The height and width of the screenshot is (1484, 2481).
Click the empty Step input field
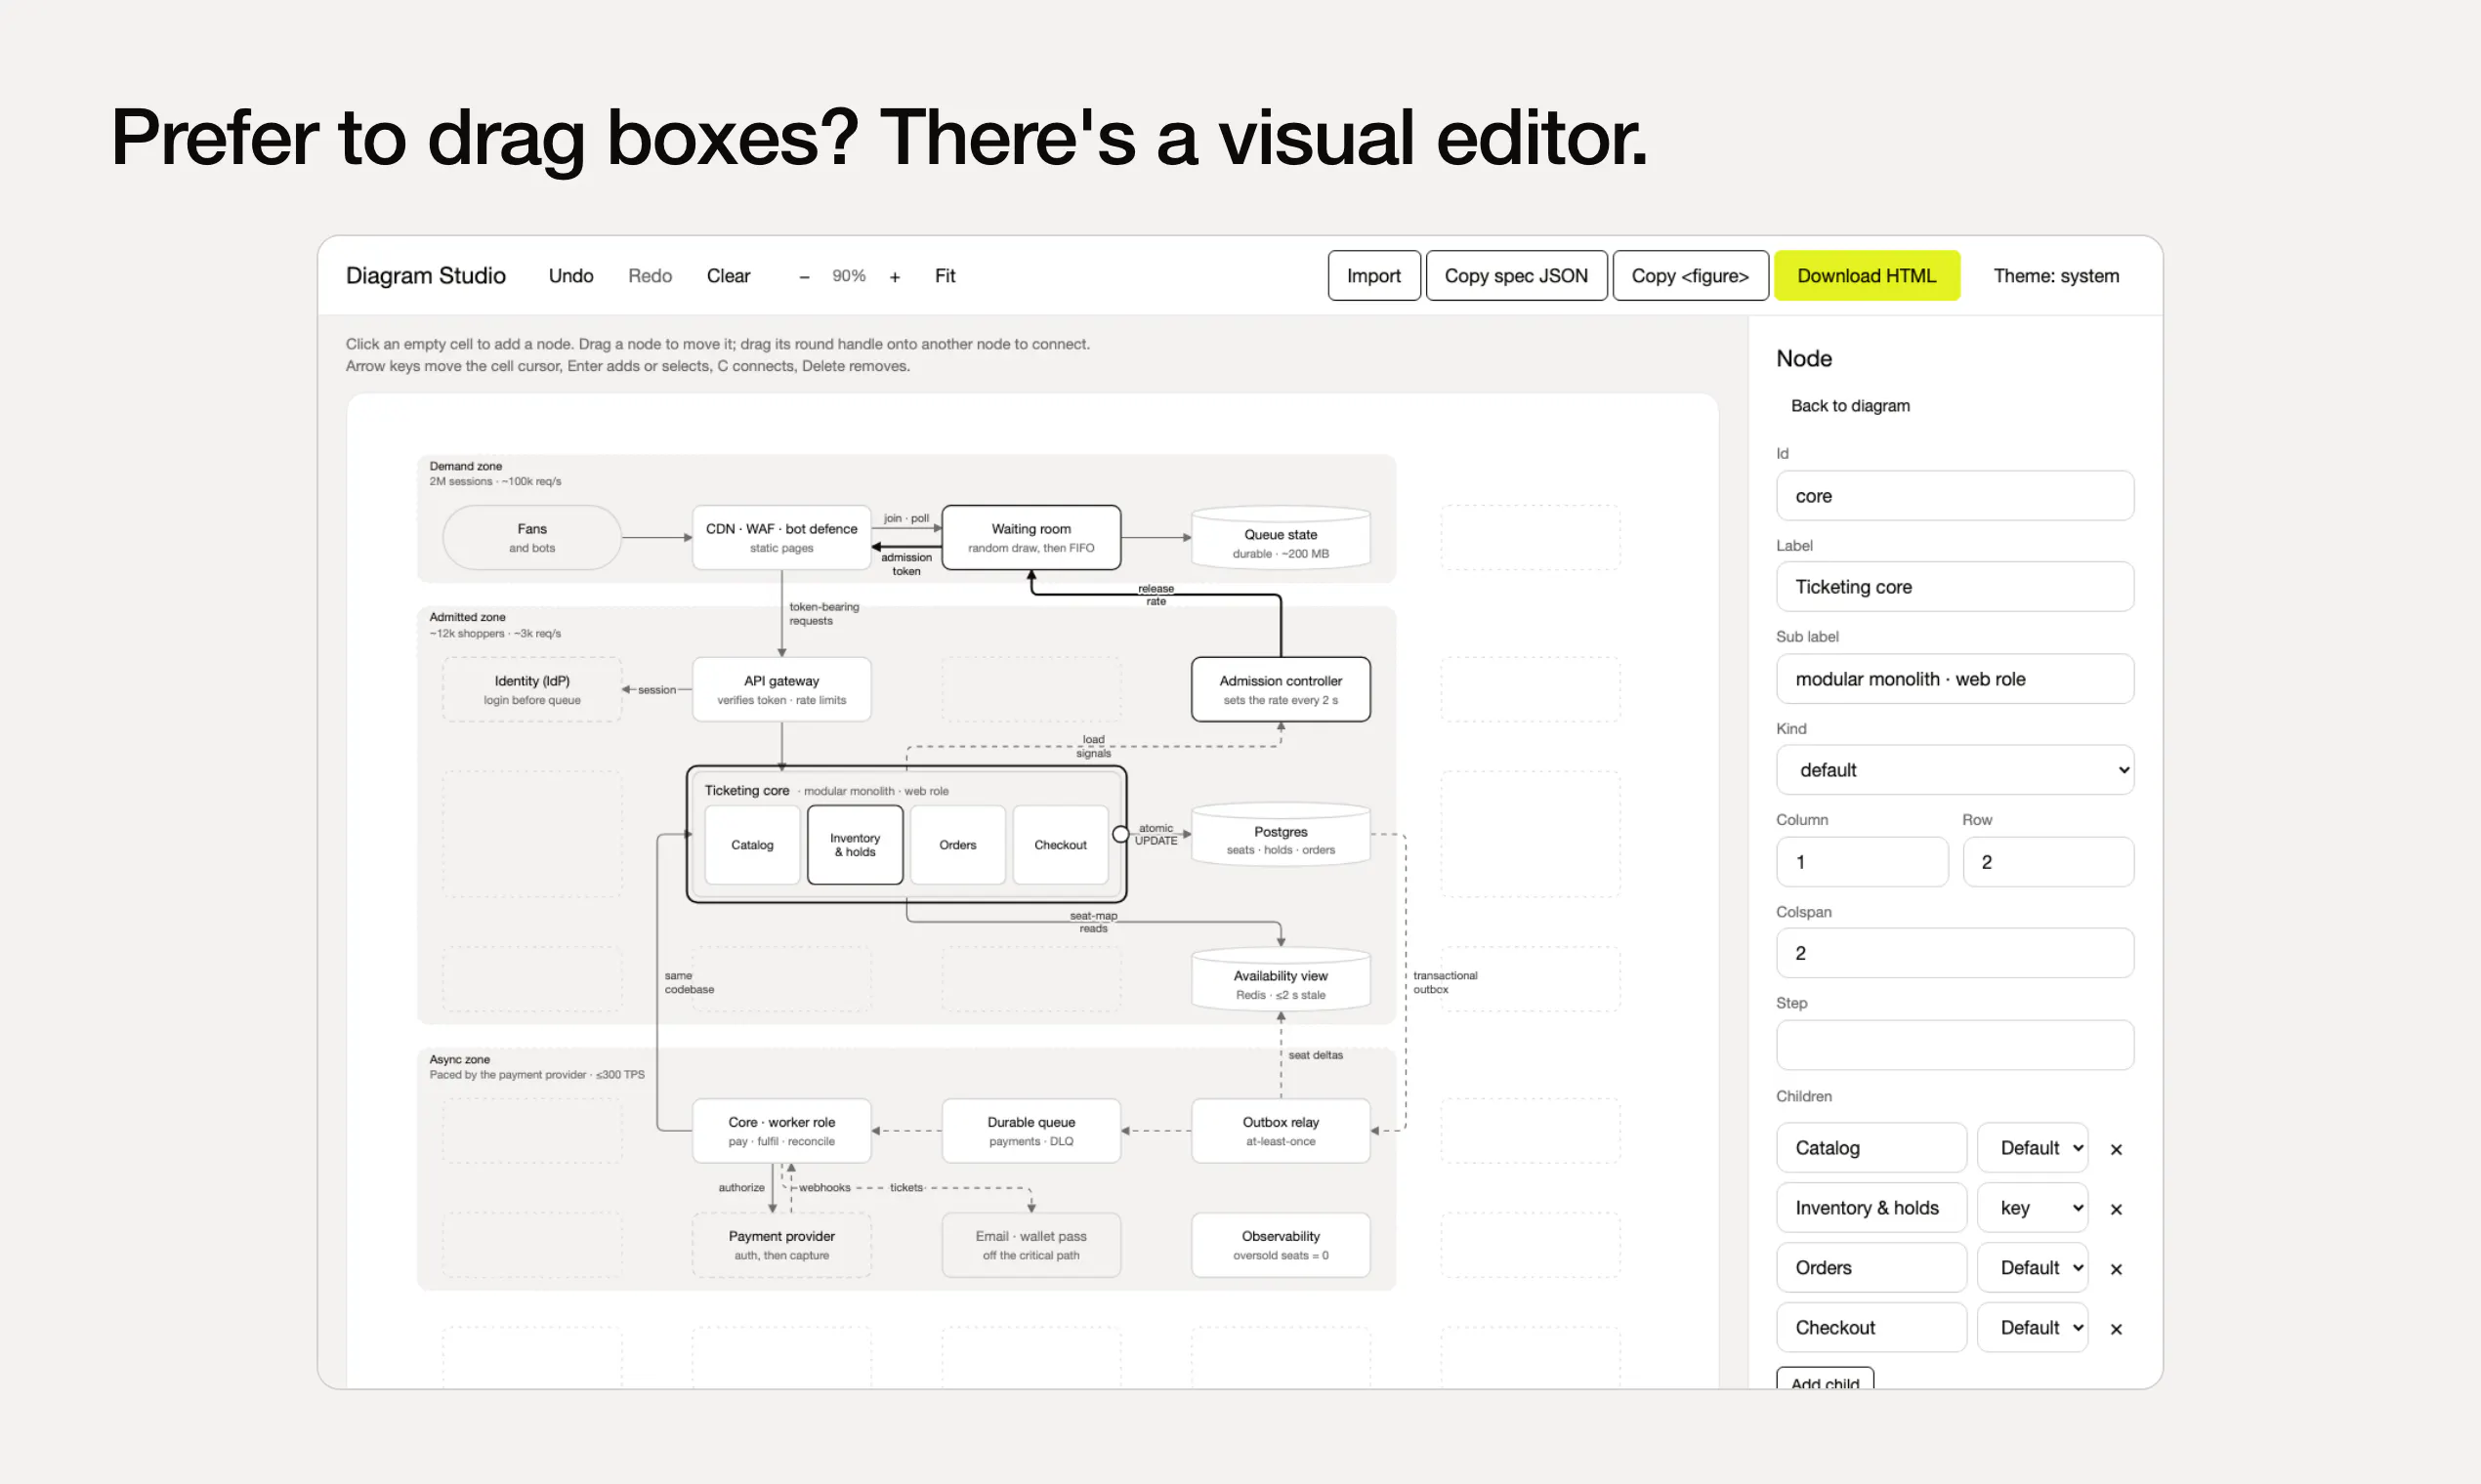(x=1955, y=1045)
